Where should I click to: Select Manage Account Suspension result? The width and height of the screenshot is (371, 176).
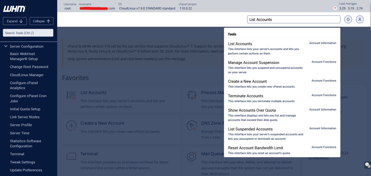(254, 63)
